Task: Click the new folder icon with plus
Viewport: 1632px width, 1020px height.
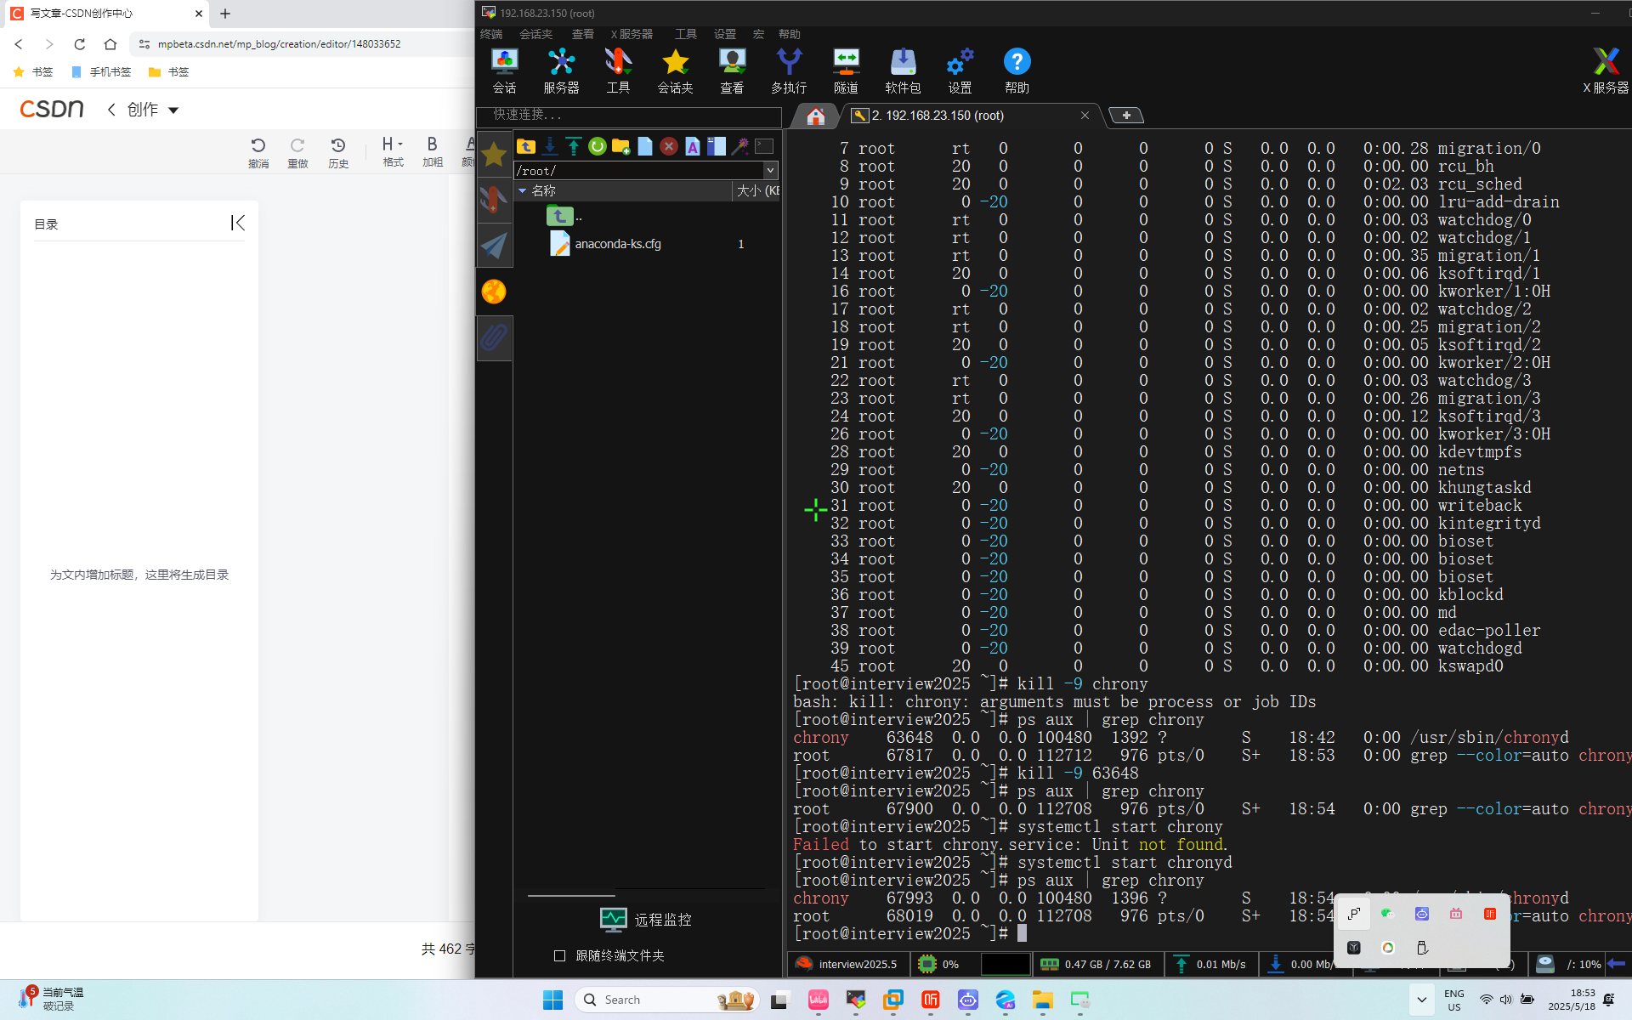Action: 621,147
